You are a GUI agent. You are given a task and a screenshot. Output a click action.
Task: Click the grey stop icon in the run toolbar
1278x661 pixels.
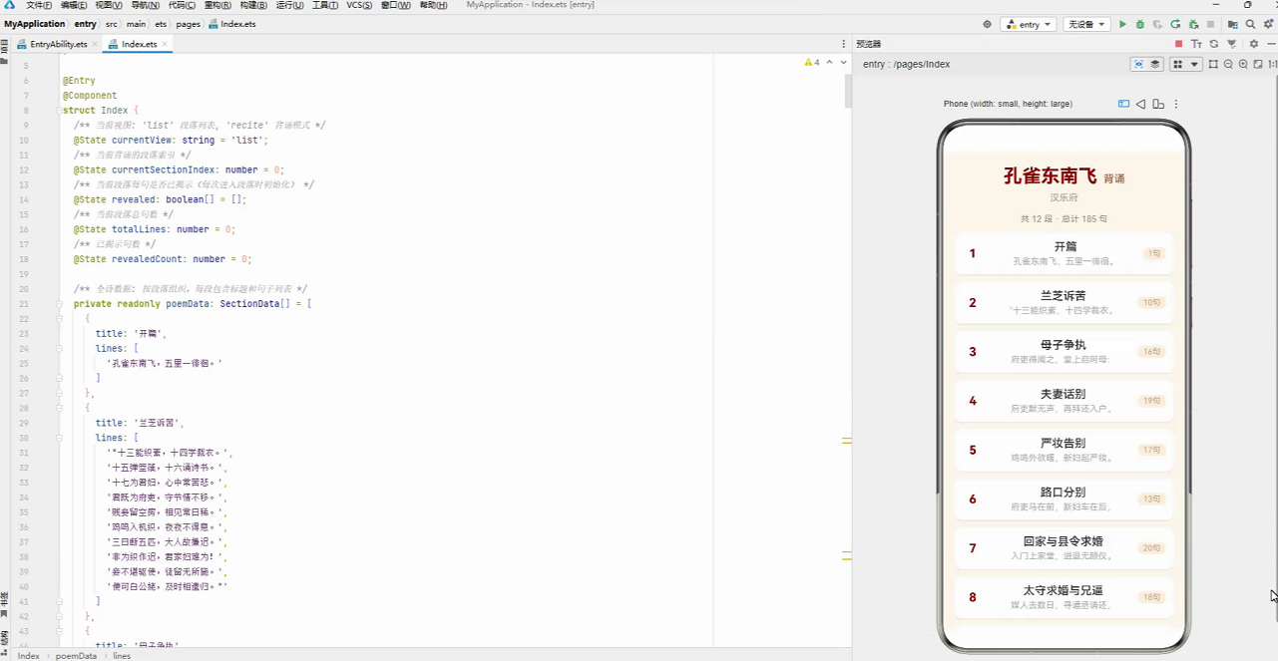point(1210,24)
